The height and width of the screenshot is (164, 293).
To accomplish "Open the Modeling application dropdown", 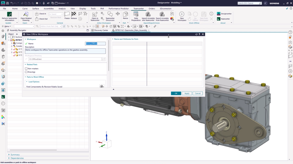I will click(176, 3).
